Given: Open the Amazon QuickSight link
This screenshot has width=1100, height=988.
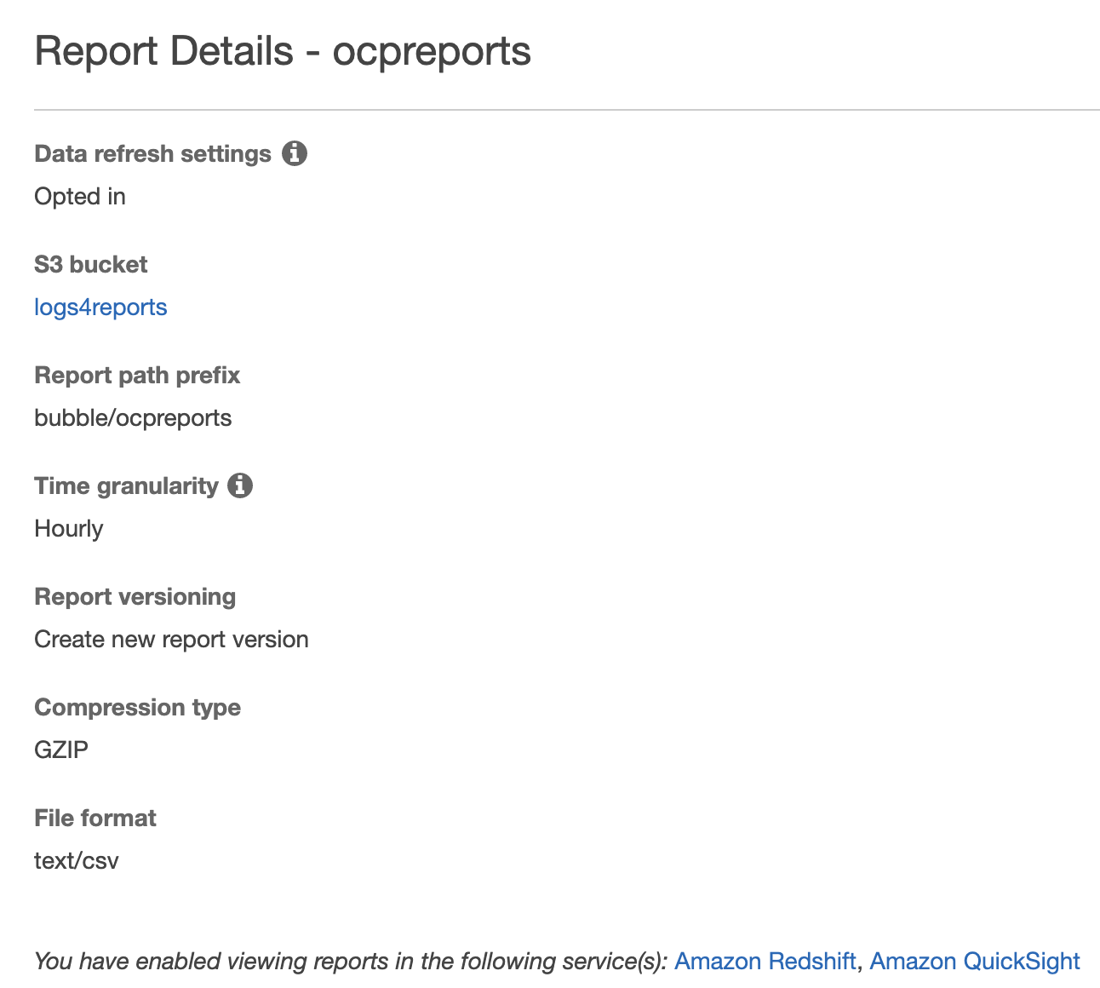Looking at the screenshot, I should click(974, 962).
